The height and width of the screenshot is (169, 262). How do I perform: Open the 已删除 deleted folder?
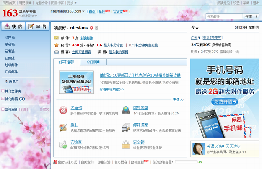(10, 58)
